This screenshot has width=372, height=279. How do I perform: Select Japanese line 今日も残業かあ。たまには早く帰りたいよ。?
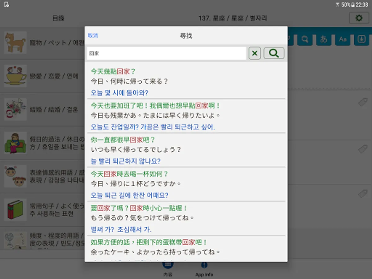pyautogui.click(x=156, y=116)
